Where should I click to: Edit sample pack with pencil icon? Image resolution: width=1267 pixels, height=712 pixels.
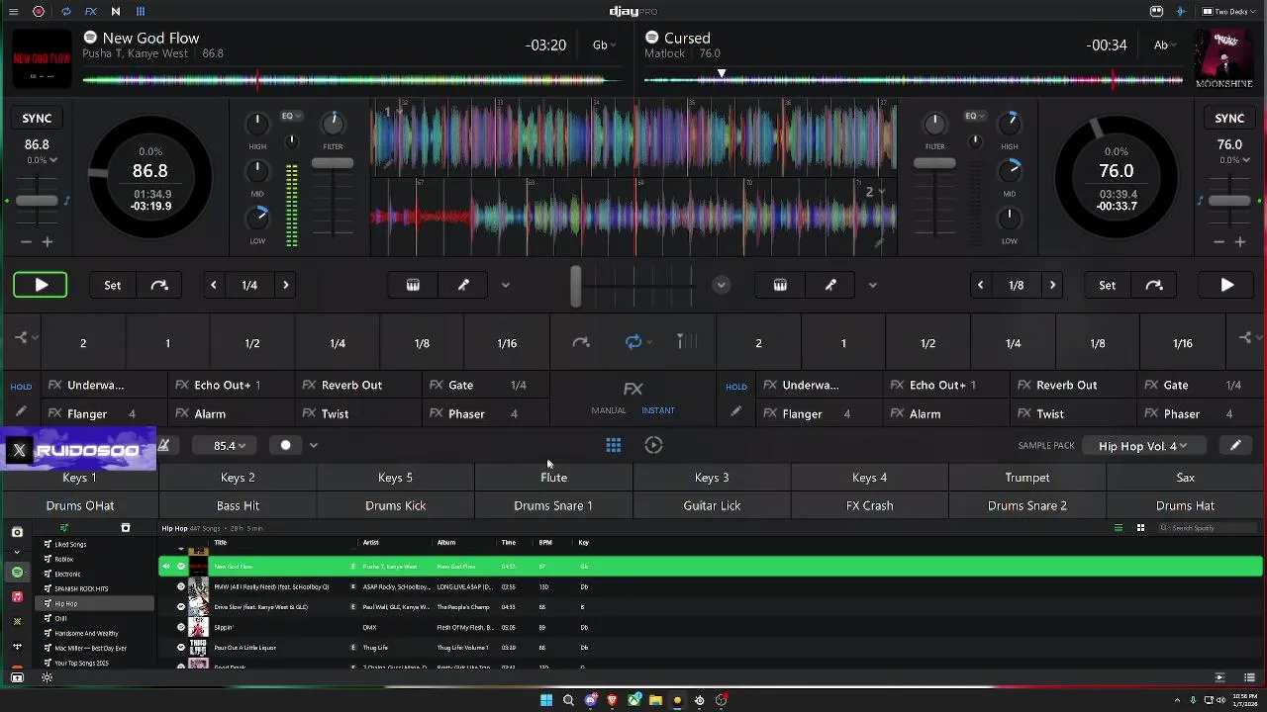[1235, 446]
